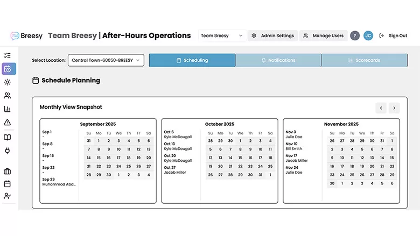Open the two-people team sidebar icon

click(7, 95)
